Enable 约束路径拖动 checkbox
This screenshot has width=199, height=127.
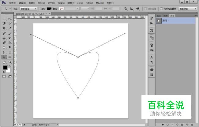(161, 9)
